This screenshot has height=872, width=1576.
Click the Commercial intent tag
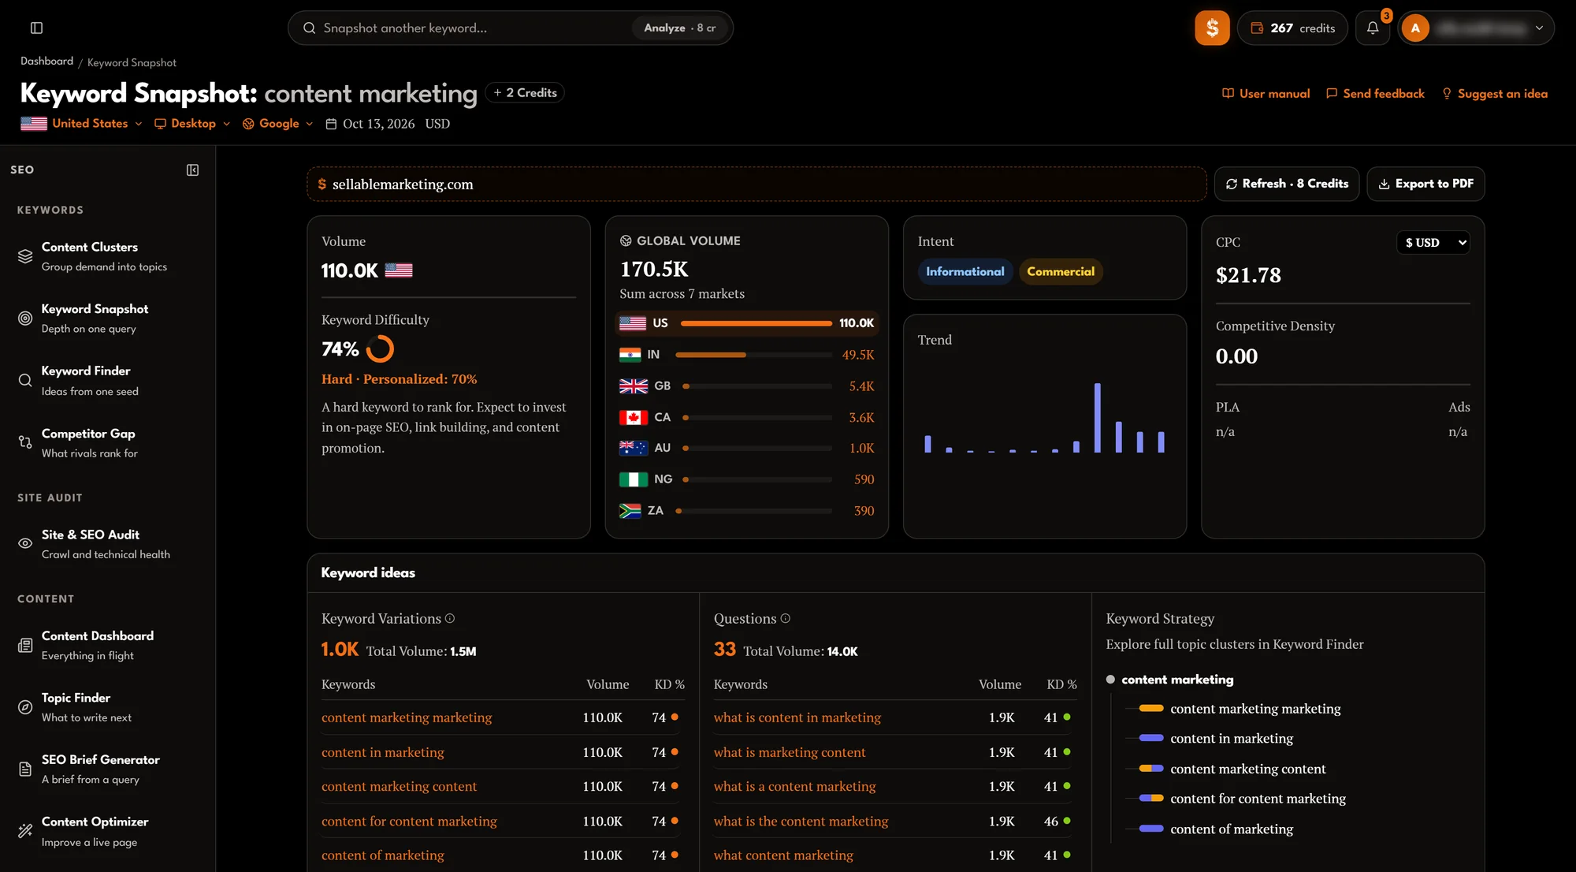point(1061,271)
